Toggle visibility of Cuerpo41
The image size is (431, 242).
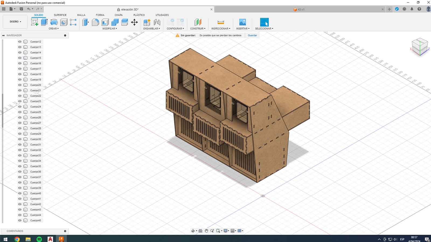click(20, 199)
